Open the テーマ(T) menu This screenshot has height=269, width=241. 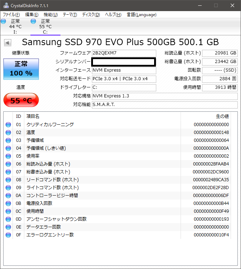pyautogui.click(x=70, y=15)
